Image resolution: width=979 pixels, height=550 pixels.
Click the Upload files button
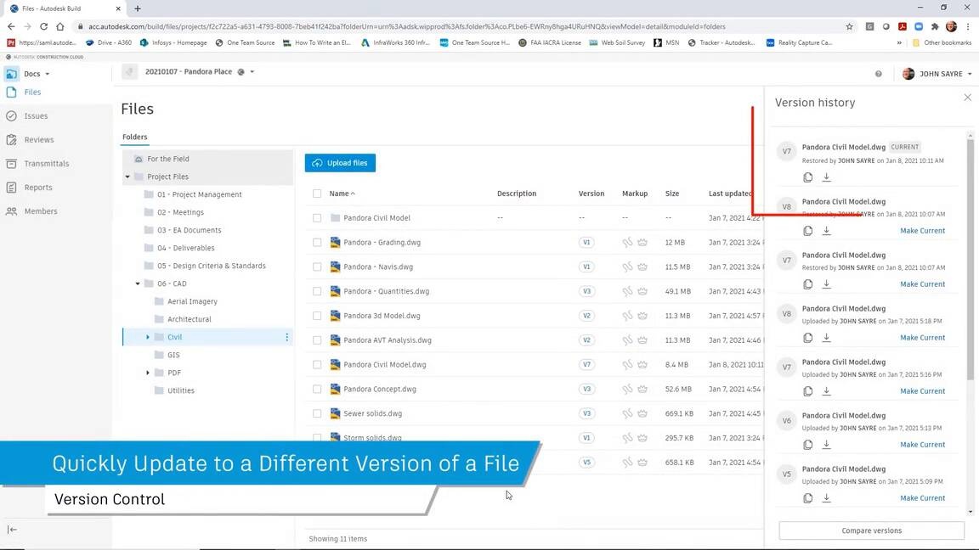tap(340, 163)
